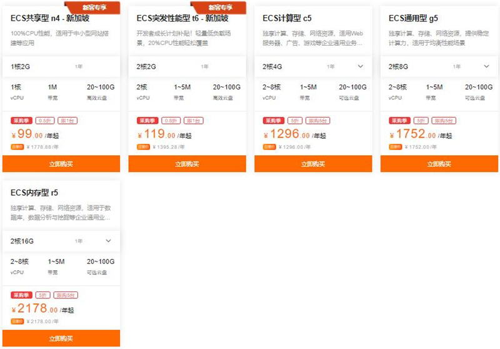Click 采购季 badge on g5 card
Viewport: 500px width, 349px height.
(399, 121)
